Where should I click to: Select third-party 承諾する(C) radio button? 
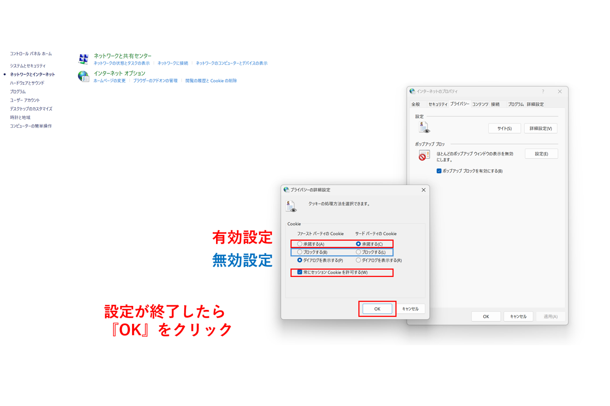pos(359,244)
